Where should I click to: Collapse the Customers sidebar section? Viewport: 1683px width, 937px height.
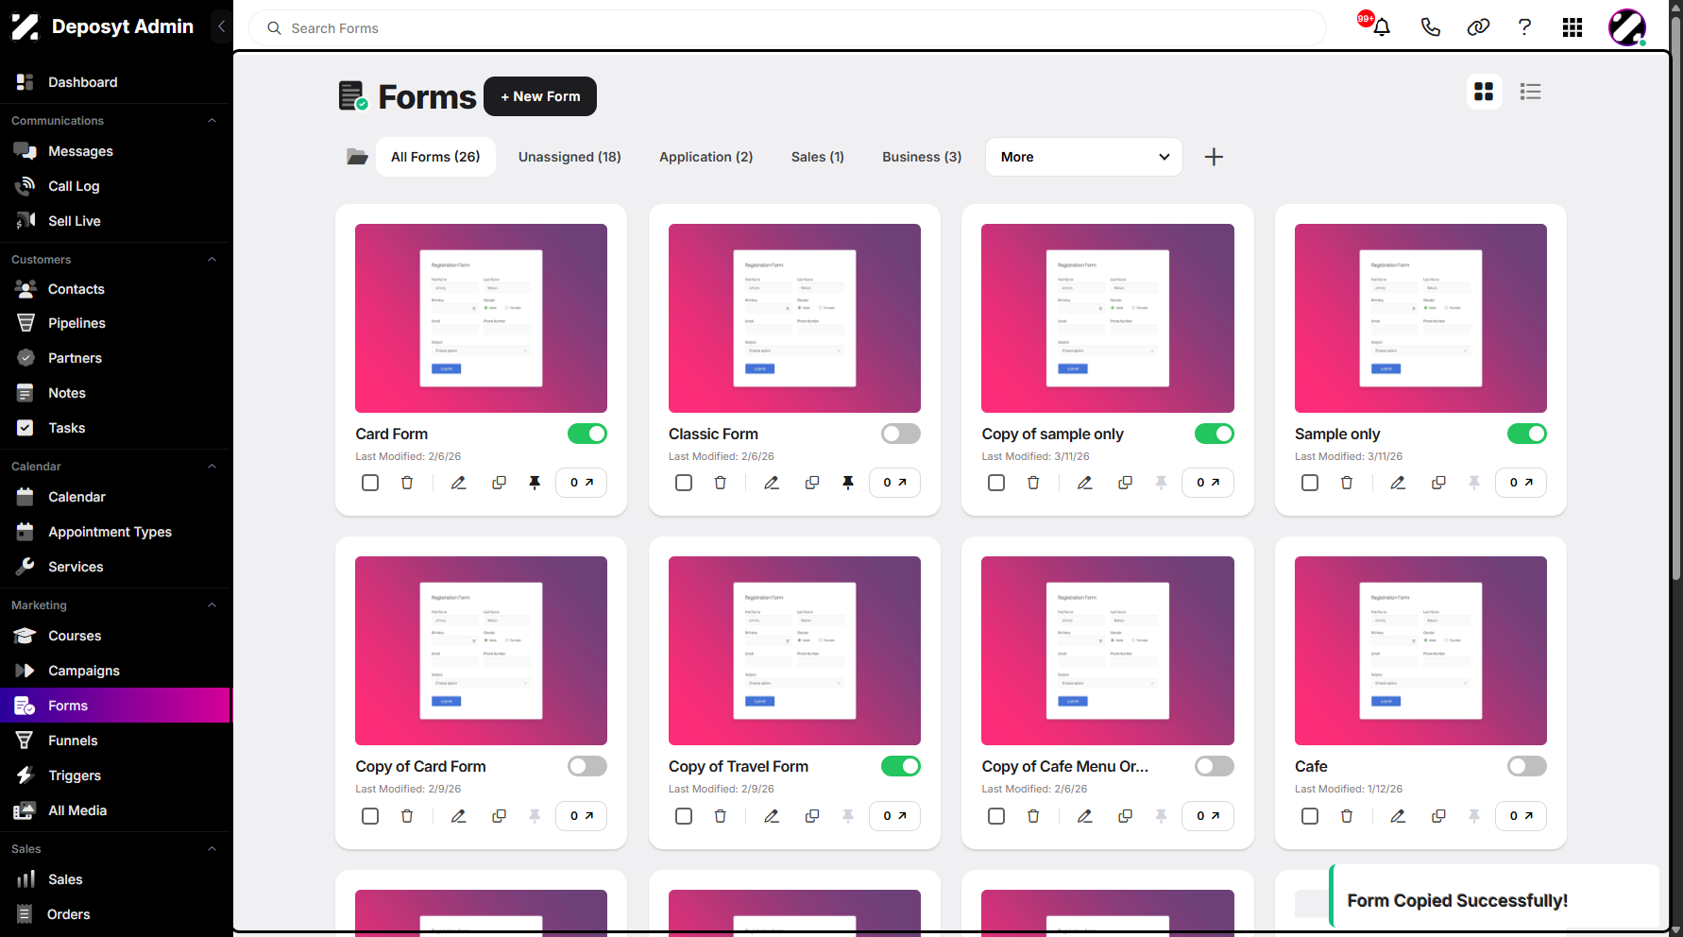(212, 260)
